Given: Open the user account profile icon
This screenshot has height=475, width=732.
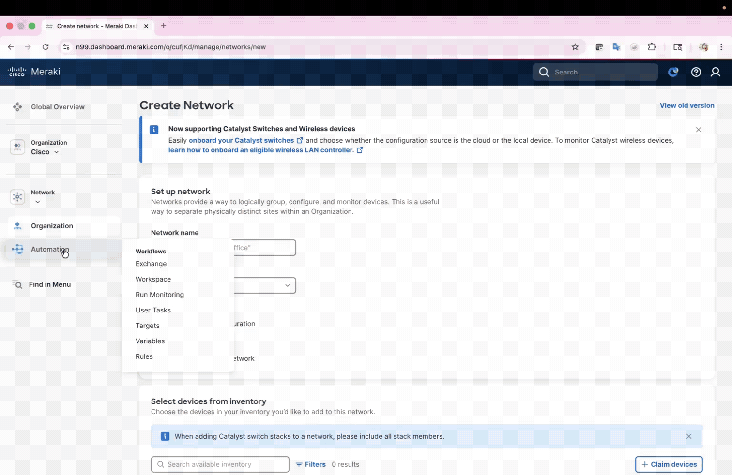Looking at the screenshot, I should pos(715,72).
